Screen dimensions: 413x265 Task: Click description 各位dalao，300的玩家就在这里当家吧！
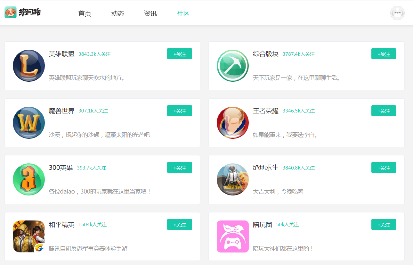coord(100,192)
